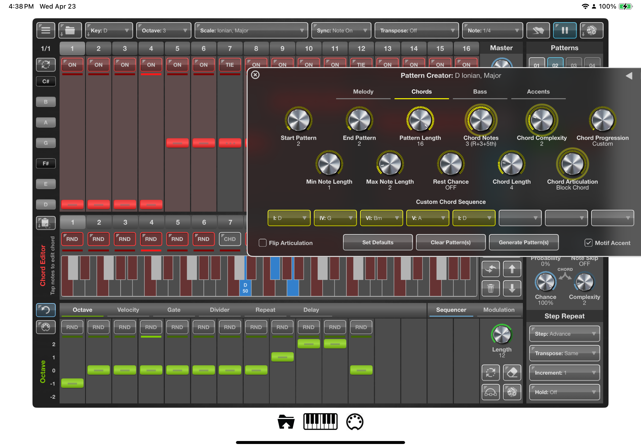This screenshot has height=448, width=641.
Task: Tap the flying-notes icon beside the pause button
Action: pos(538,30)
